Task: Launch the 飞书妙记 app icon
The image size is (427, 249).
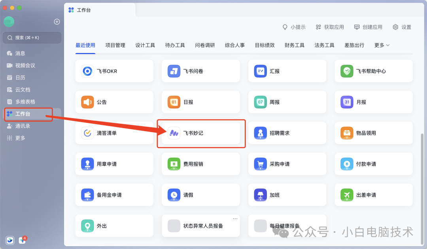Action: (x=174, y=133)
